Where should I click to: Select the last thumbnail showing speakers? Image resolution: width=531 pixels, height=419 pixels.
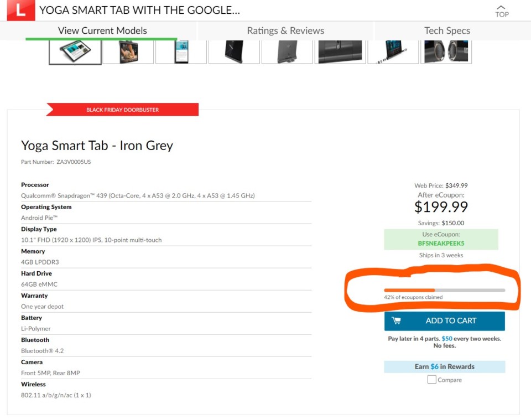tap(446, 52)
